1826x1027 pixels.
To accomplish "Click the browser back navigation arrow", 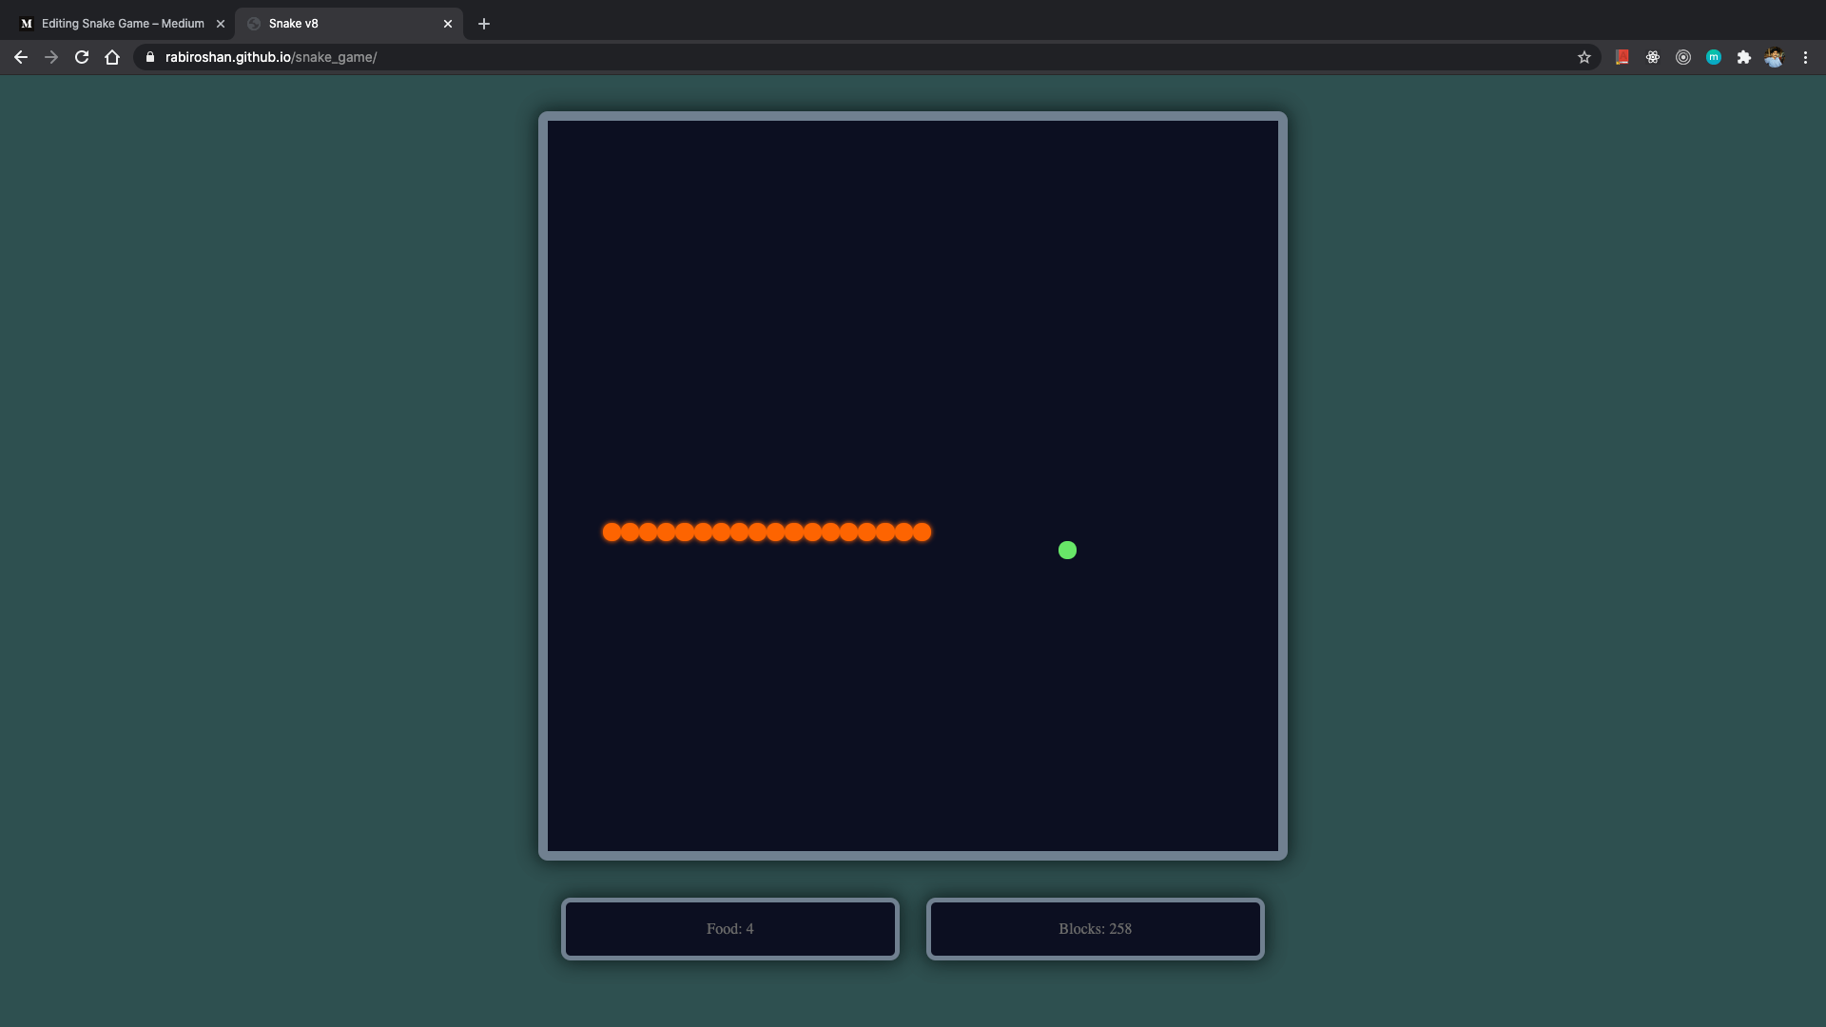I will point(20,57).
